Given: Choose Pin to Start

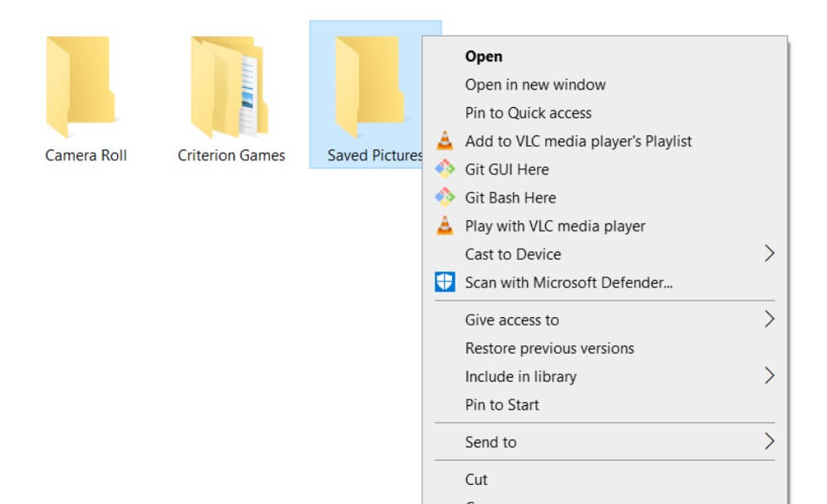Looking at the screenshot, I should [x=502, y=404].
